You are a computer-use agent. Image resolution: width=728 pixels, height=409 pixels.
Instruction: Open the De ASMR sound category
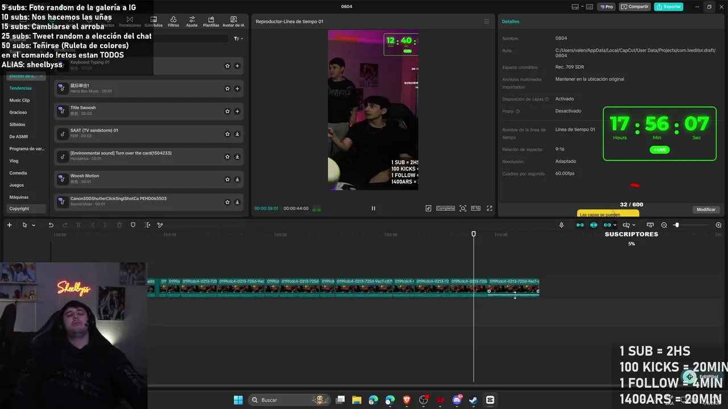18,137
